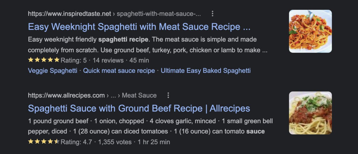Viewport: 358px width, 154px height.
Task: Visit the Ultimate Easy Baked Spaghetti sitelink
Action: (206, 71)
